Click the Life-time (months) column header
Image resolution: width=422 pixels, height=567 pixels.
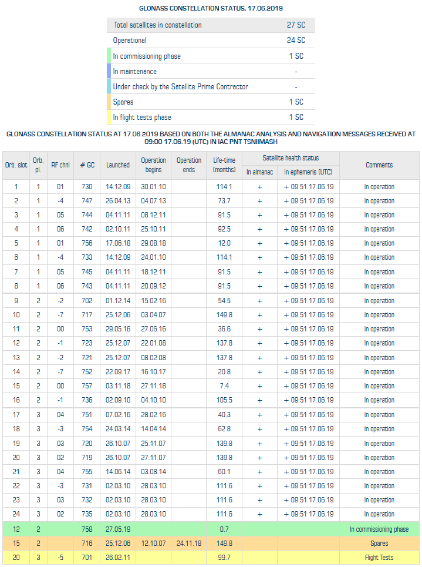point(224,165)
